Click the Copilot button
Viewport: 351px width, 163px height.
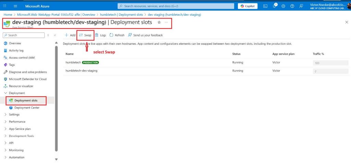[247, 6]
